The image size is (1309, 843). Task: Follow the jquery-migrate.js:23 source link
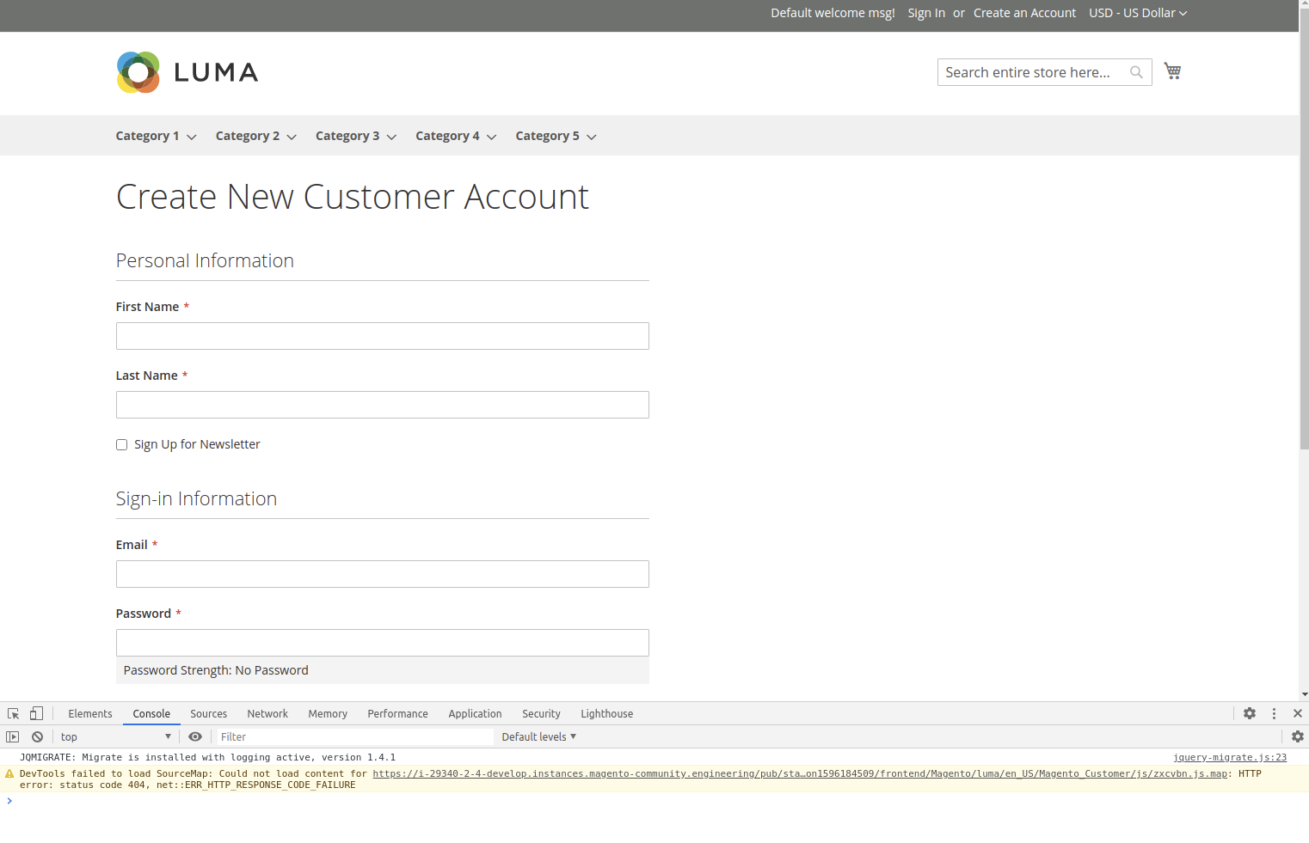(x=1230, y=757)
